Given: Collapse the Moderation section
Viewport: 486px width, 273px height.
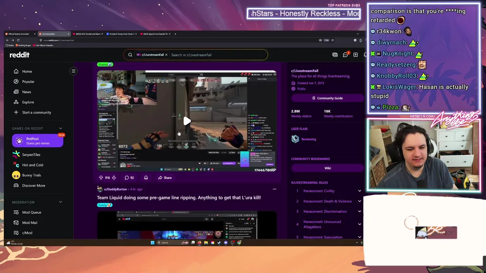Looking at the screenshot, I should (x=60, y=202).
